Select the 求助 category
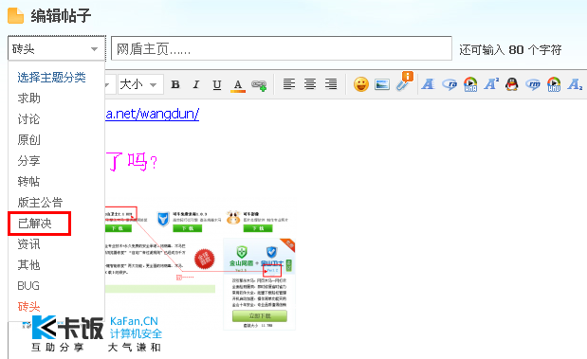 28,99
